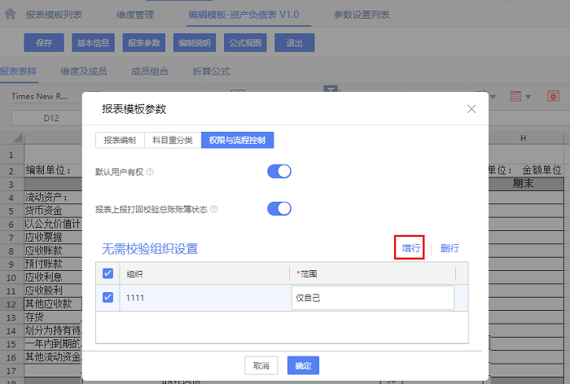Uncheck the checkbox for row 1111
Screen dimensions: 570x384
click(x=109, y=298)
